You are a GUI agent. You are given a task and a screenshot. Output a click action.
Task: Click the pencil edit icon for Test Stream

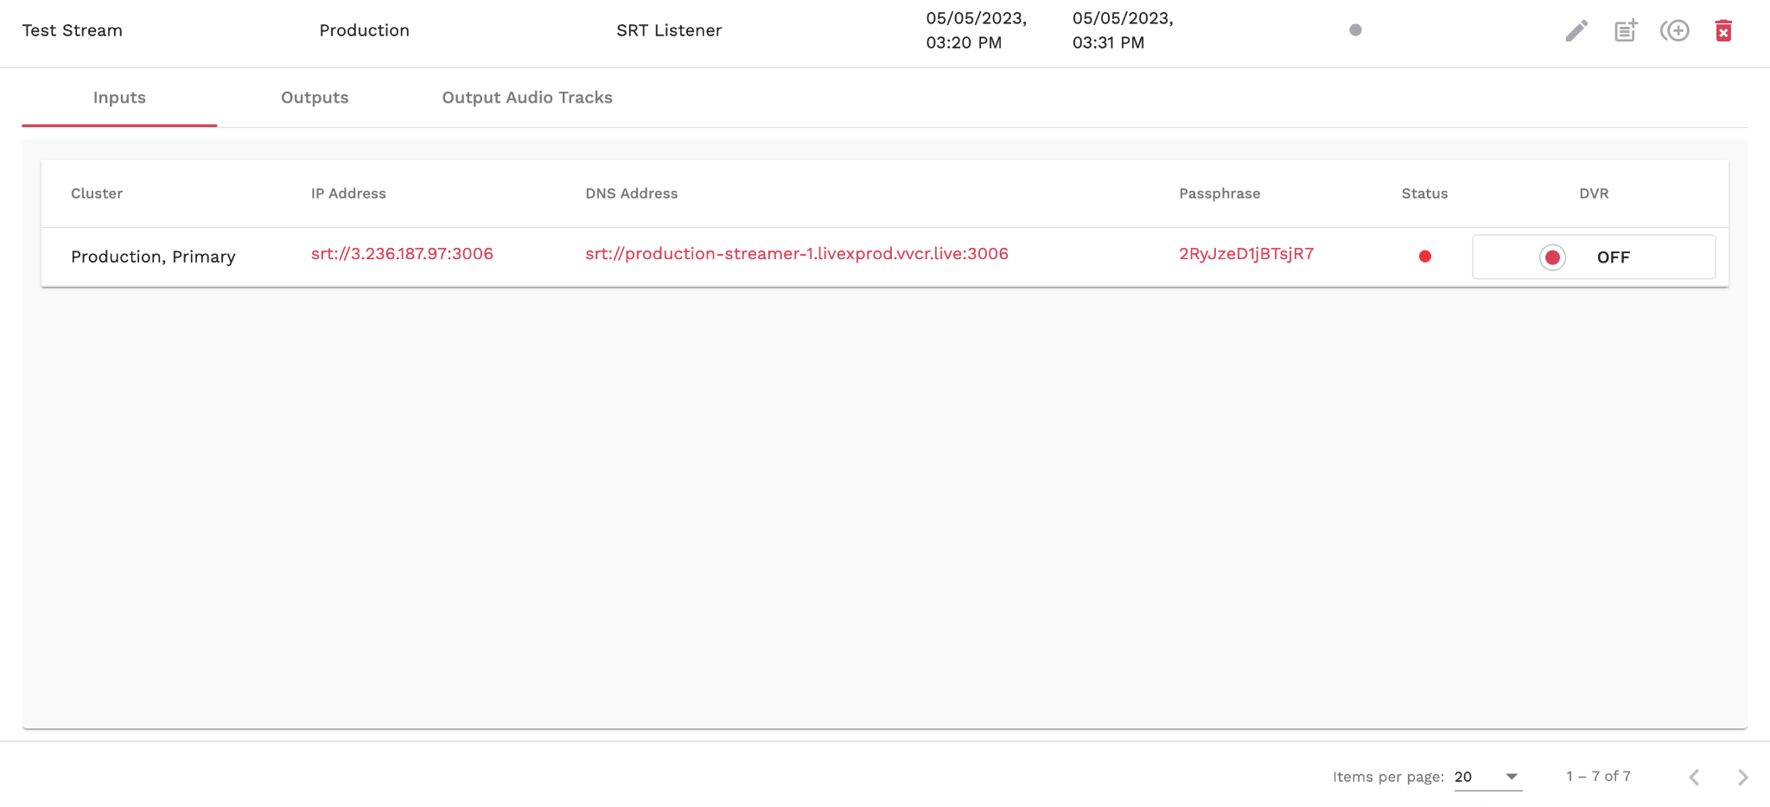coord(1576,31)
